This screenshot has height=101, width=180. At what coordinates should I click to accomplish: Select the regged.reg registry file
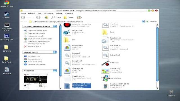pyautogui.click(x=74, y=32)
